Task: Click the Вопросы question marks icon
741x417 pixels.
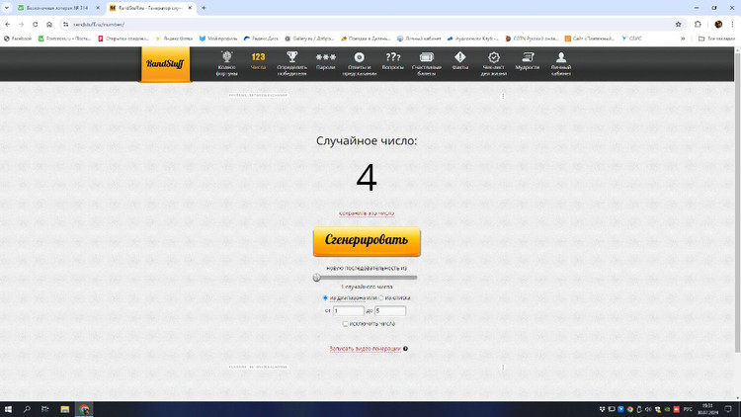Action: click(x=392, y=58)
